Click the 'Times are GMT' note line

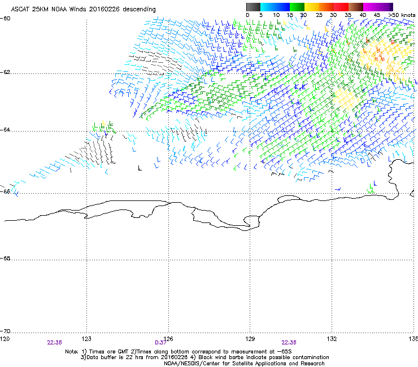178,352
